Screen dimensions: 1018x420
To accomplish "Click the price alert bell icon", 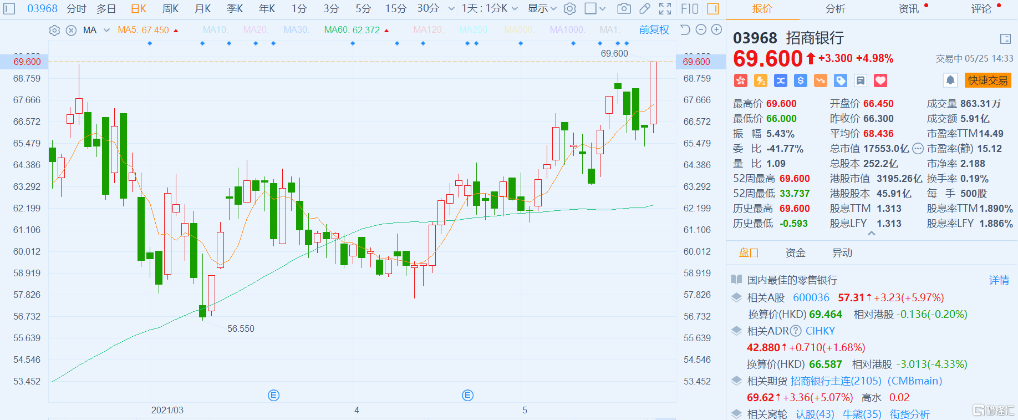I will pyautogui.click(x=950, y=80).
